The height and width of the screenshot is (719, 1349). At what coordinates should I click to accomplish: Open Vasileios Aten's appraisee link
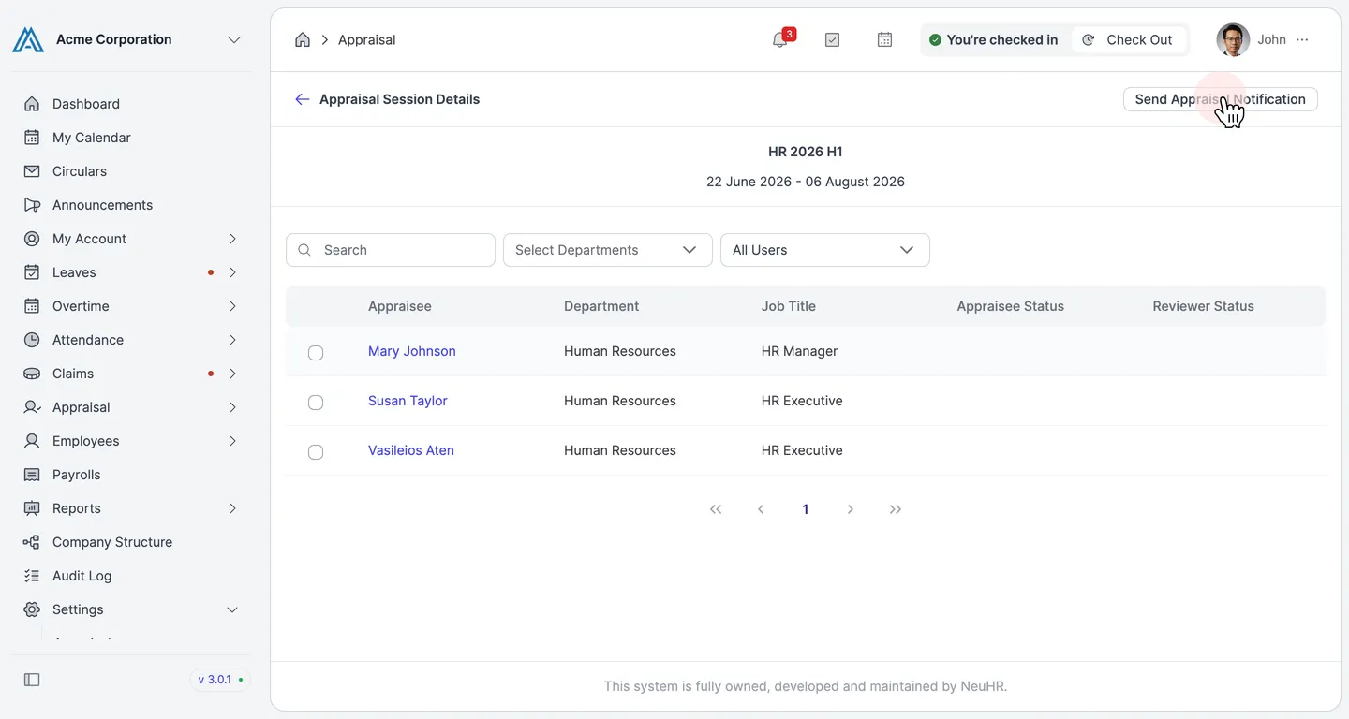point(411,450)
